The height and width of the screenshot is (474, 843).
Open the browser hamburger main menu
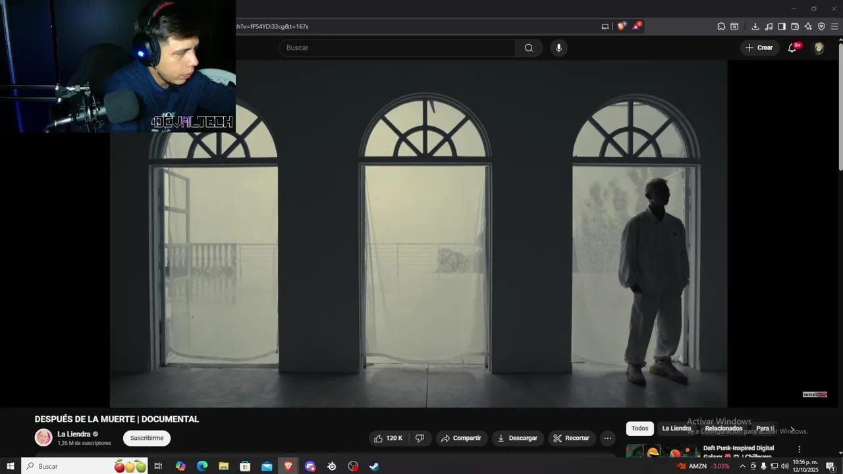tap(834, 26)
